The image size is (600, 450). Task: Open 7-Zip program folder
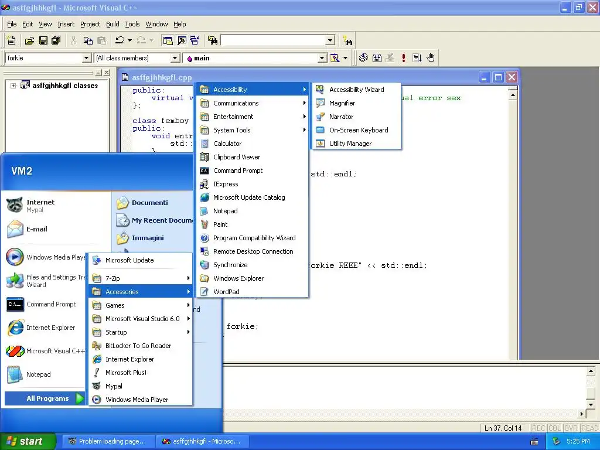(x=141, y=278)
